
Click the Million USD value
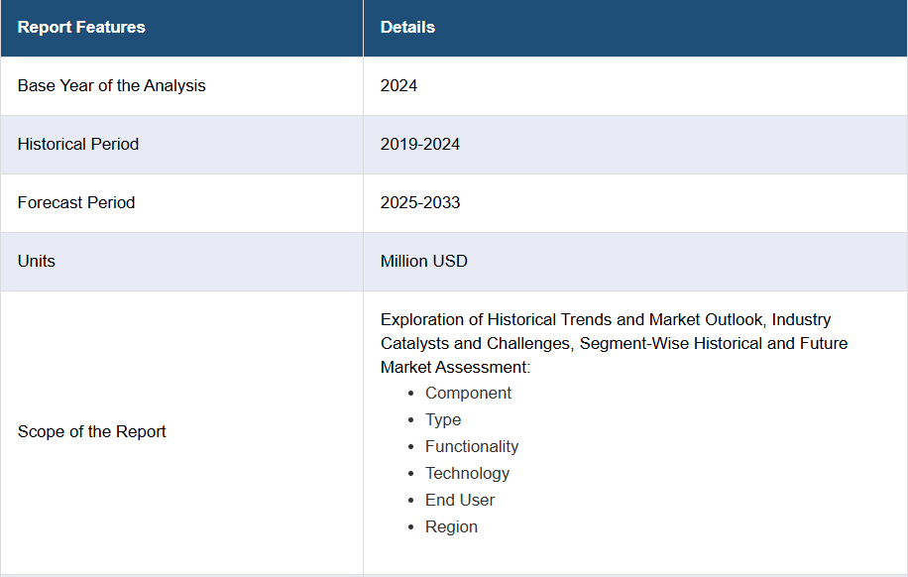[x=423, y=262]
